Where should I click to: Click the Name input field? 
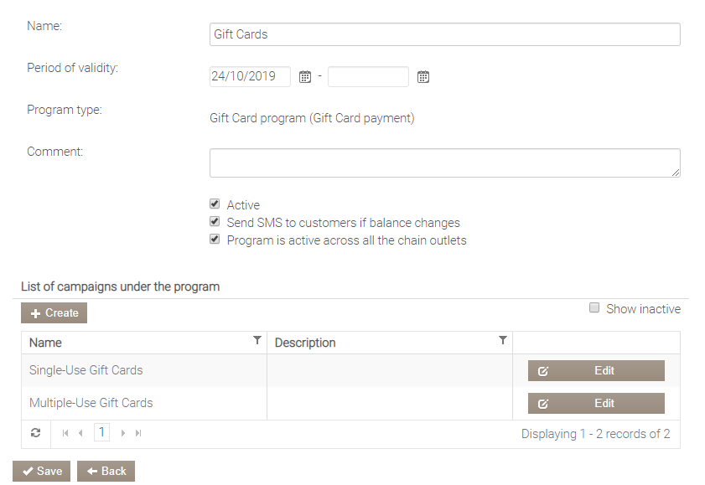(444, 34)
